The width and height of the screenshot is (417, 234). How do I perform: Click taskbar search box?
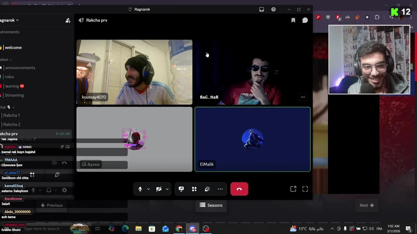click(x=42, y=229)
